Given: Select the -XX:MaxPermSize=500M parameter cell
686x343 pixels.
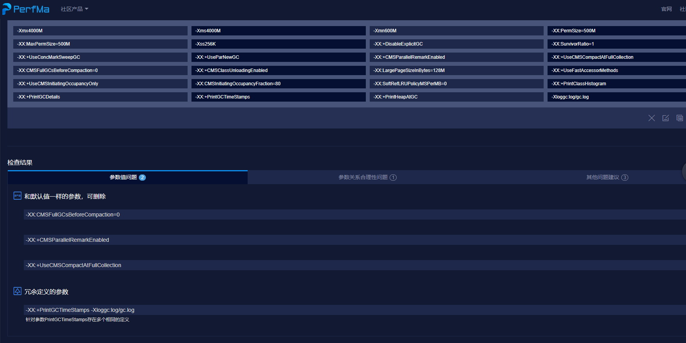Looking at the screenshot, I should pos(100,44).
